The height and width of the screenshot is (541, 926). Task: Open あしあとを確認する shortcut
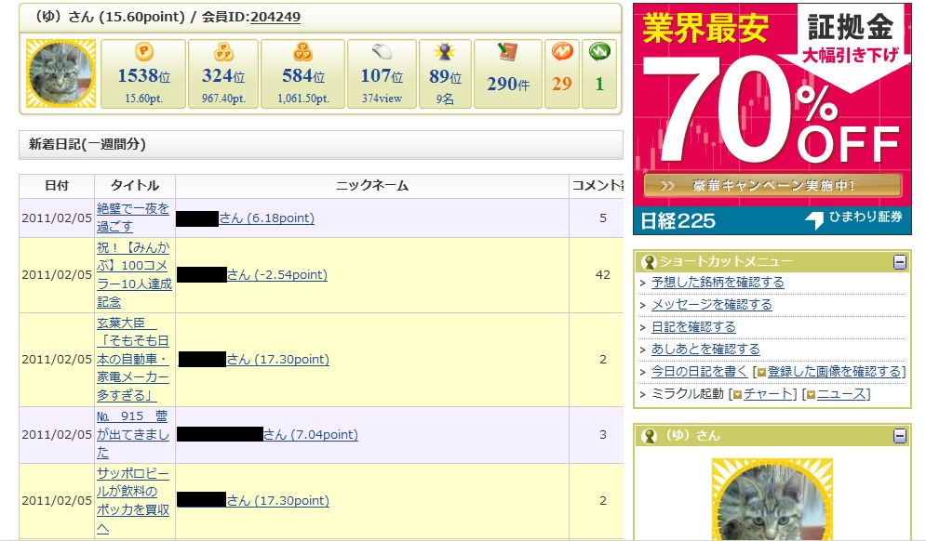coord(705,350)
